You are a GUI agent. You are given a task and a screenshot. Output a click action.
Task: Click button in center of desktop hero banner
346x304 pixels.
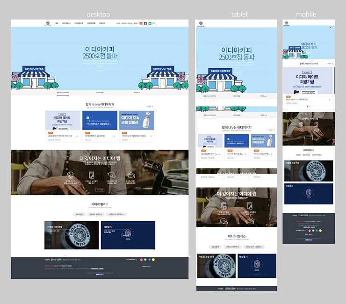(100, 71)
